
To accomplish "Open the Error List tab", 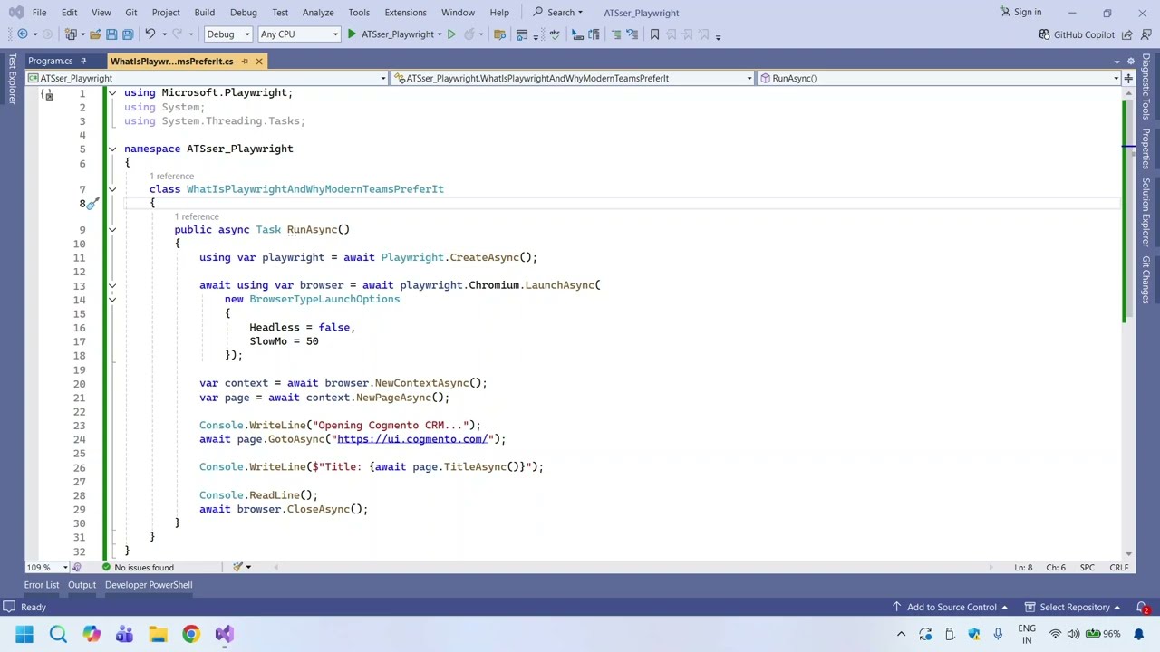I will 41,585.
